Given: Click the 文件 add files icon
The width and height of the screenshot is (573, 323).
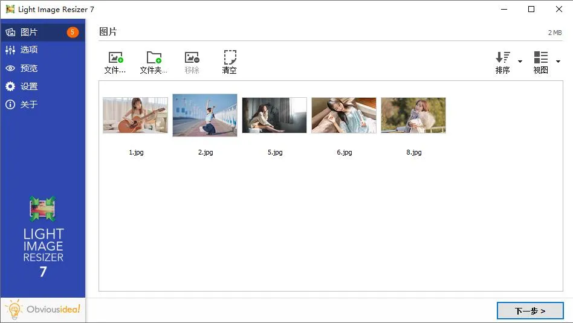Looking at the screenshot, I should click(x=115, y=58).
